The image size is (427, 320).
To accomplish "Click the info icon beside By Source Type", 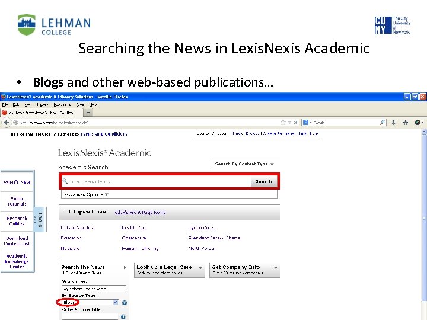I will [125, 303].
